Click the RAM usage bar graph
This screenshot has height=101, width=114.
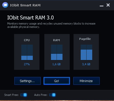[57, 52]
